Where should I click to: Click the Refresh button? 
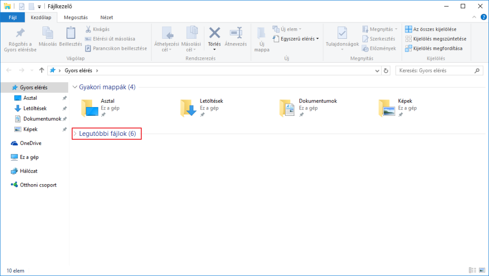click(x=386, y=71)
